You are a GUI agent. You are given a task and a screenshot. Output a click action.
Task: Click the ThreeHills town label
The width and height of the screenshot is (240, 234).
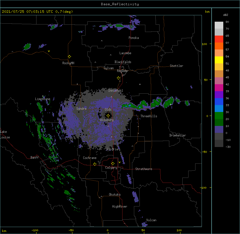[x=149, y=116]
